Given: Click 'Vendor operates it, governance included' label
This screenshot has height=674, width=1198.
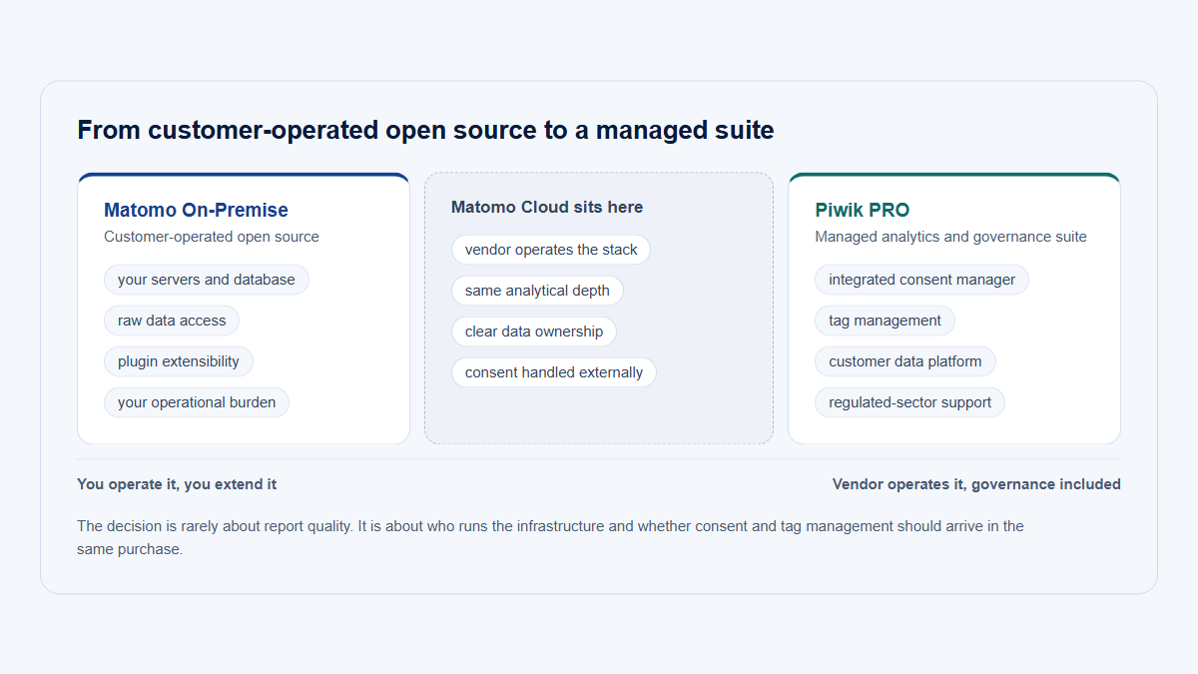Looking at the screenshot, I should [x=976, y=484].
